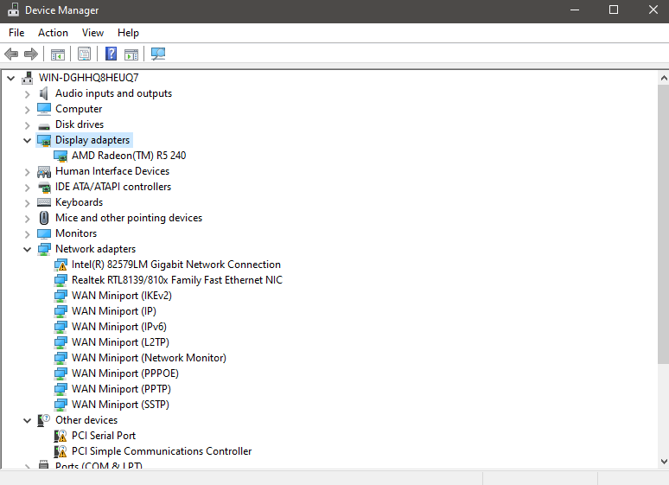Collapse the Display adapters category

click(x=28, y=140)
